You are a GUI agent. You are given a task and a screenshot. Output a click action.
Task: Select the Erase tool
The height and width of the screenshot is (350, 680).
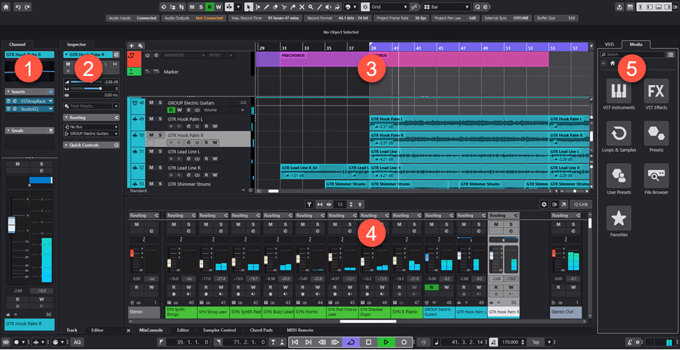point(275,7)
